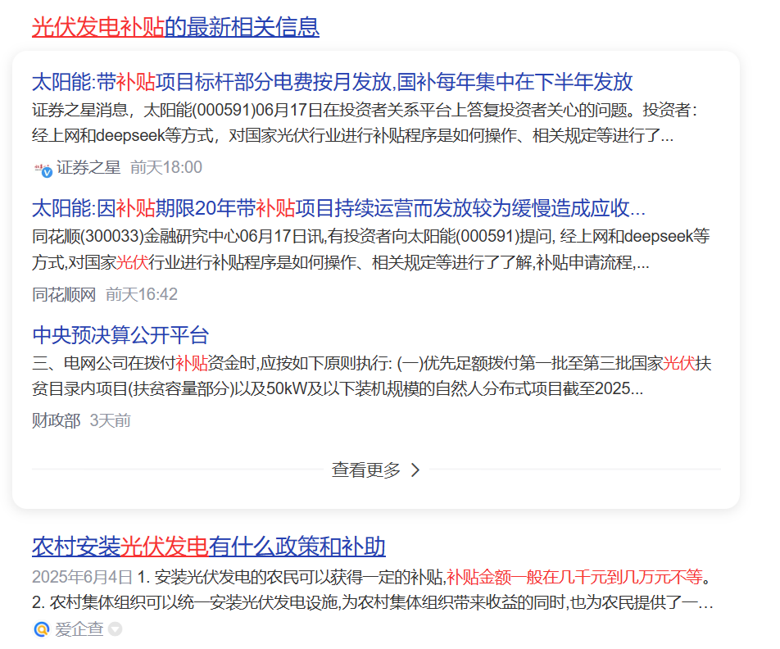Click the 爱企查 logo icon
This screenshot has height=649, width=780.
42,629
